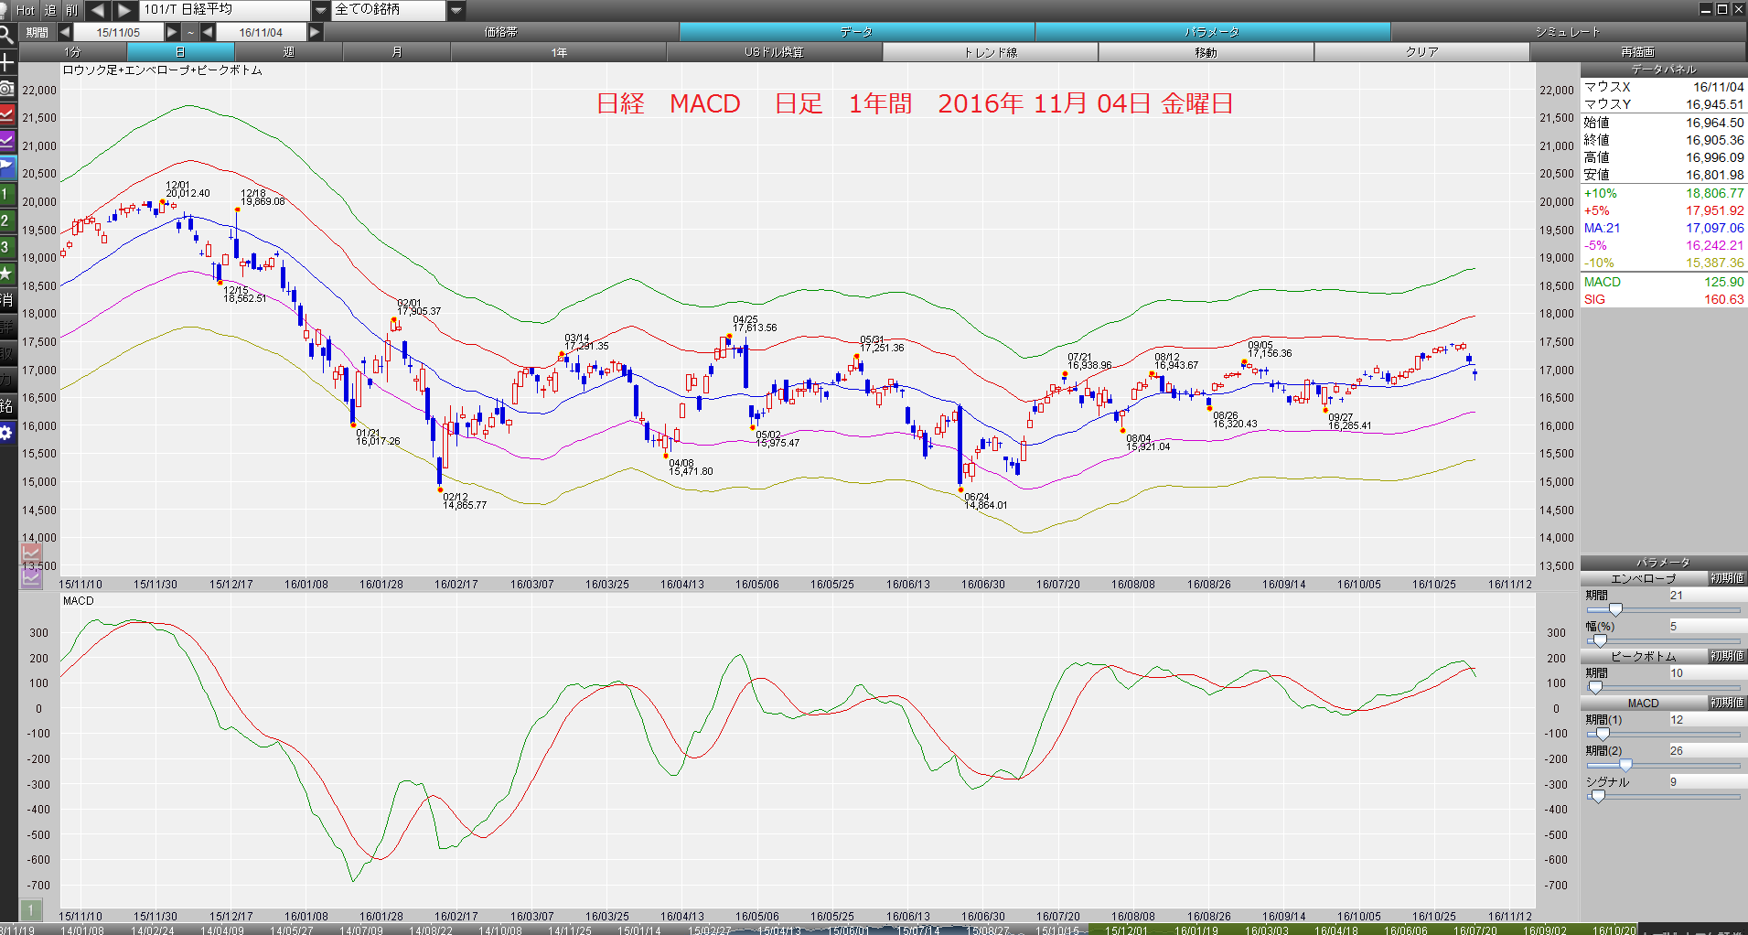Click the envelope 期間 slider handle
The height and width of the screenshot is (935, 1748).
click(1615, 610)
